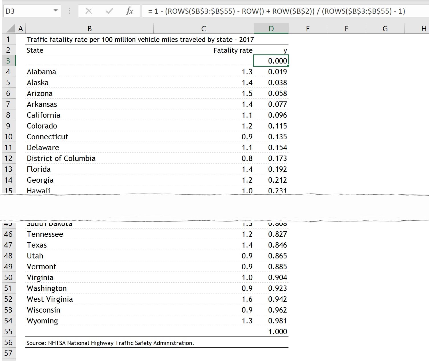Select the whole sheet with the corner triangle
429x361 pixels.
click(11, 28)
